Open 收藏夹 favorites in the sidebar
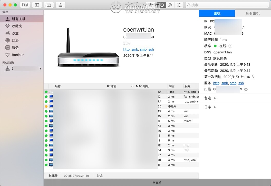The height and width of the screenshot is (186, 271). [x=22, y=26]
